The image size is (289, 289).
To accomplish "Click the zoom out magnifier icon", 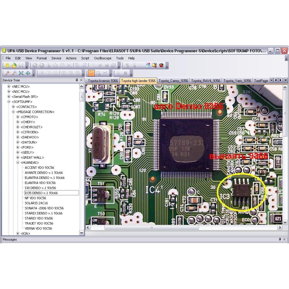I will coord(14,73).
